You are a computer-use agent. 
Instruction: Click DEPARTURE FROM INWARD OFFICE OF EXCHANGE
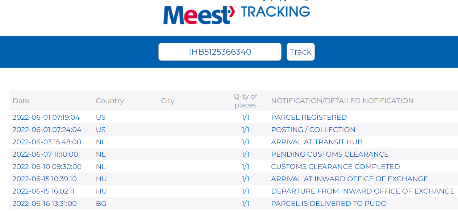[x=362, y=191]
